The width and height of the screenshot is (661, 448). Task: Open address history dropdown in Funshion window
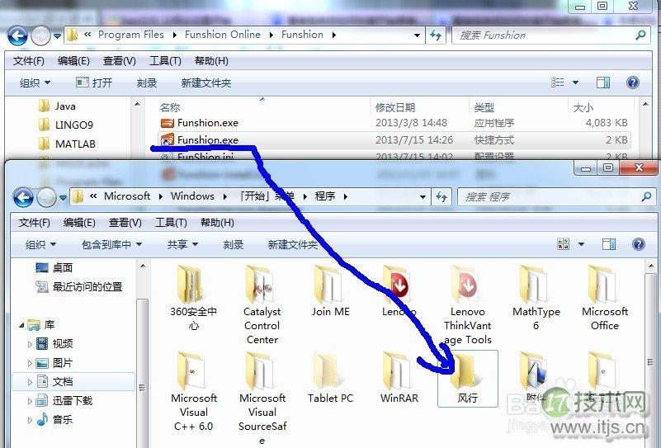click(x=417, y=35)
